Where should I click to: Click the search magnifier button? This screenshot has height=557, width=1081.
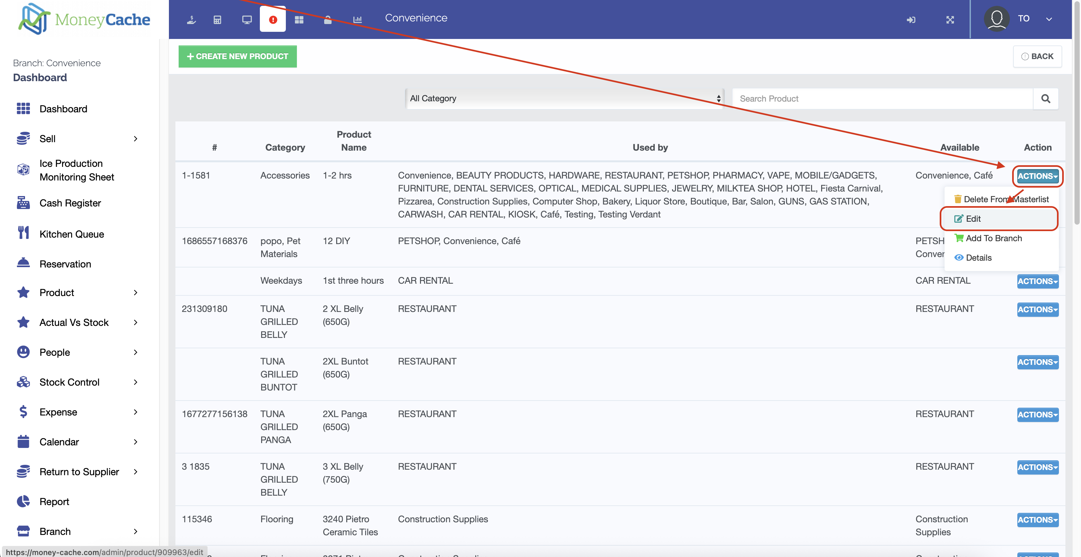tap(1045, 99)
